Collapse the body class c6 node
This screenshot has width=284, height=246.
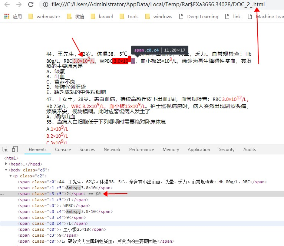pos(6,170)
